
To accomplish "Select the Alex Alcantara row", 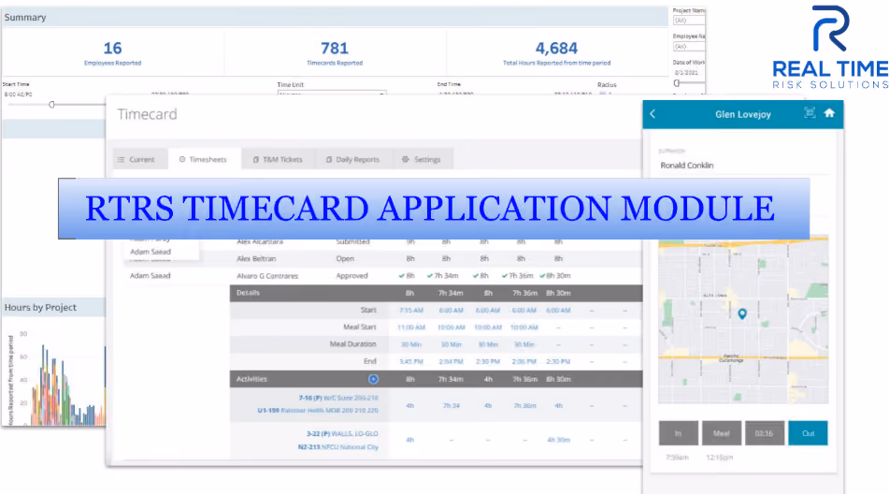I will (436, 242).
